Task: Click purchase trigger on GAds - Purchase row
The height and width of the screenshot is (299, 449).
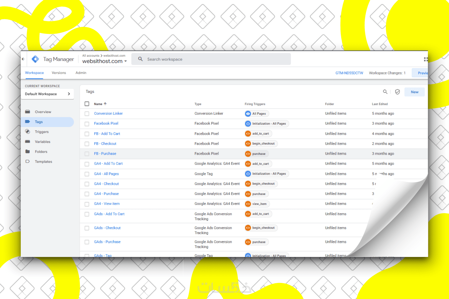Action: pyautogui.click(x=257, y=242)
